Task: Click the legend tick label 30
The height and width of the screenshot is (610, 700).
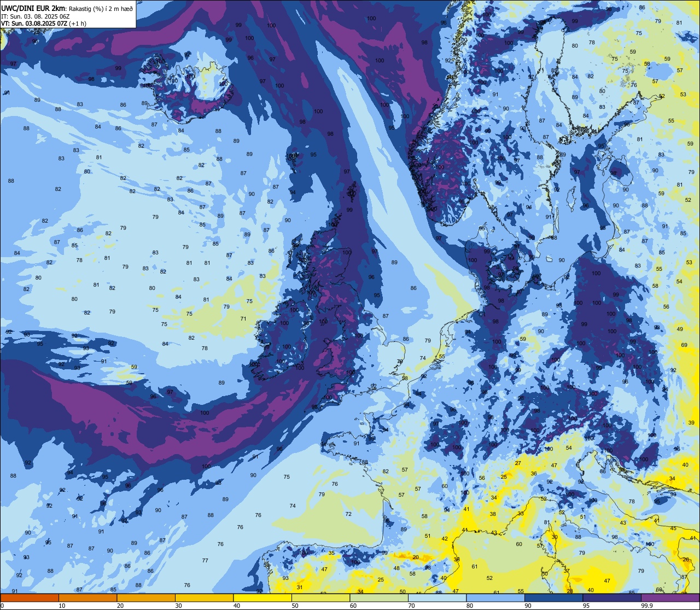Action: [x=178, y=606]
